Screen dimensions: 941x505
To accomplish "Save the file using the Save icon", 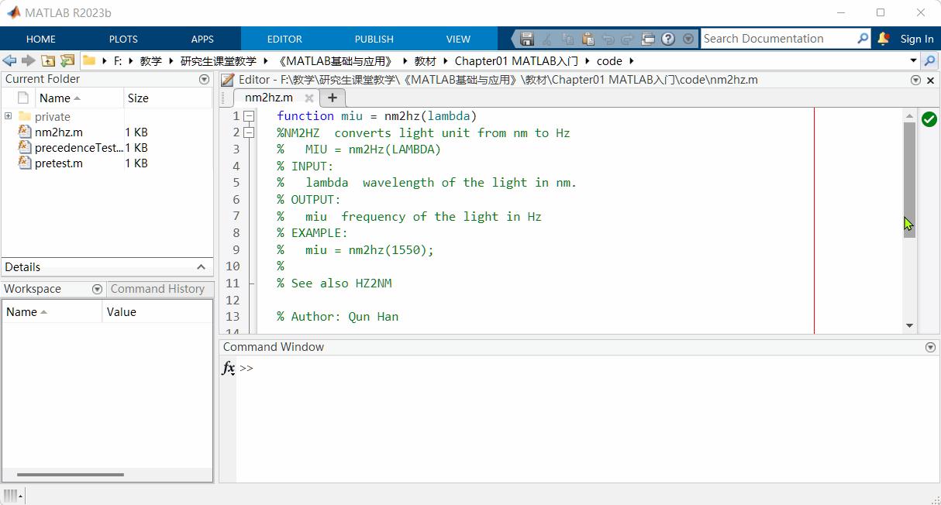I will point(527,38).
